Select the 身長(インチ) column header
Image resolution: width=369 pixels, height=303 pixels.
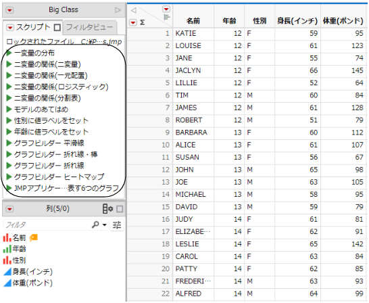(297, 21)
